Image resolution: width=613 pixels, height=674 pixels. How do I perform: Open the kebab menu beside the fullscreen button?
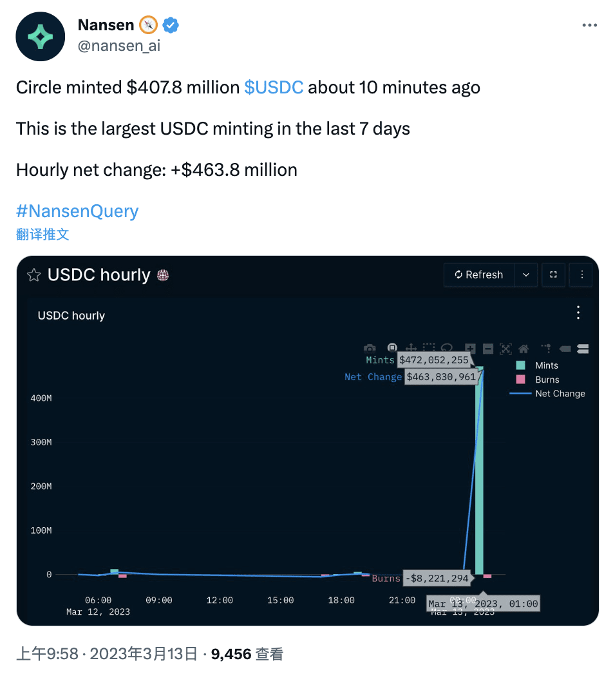click(x=581, y=274)
